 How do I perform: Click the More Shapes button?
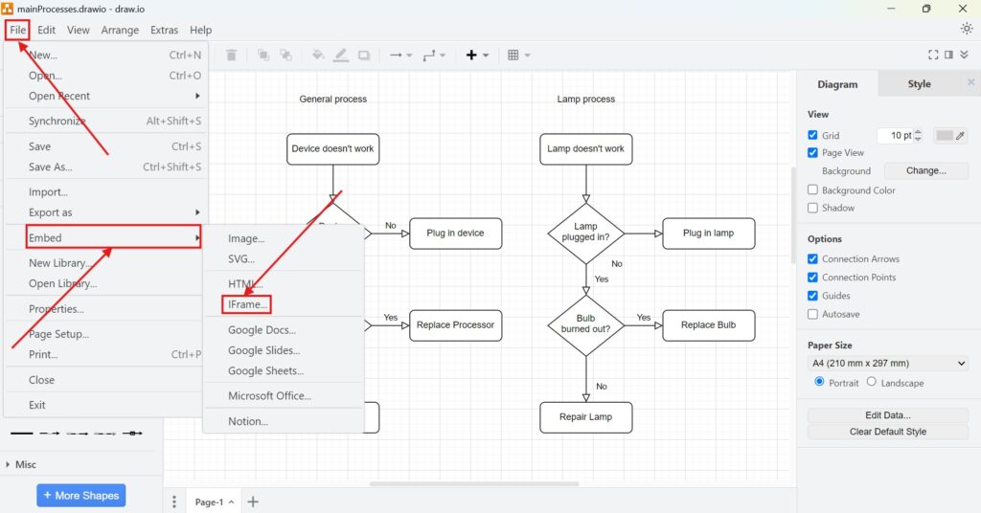(80, 496)
